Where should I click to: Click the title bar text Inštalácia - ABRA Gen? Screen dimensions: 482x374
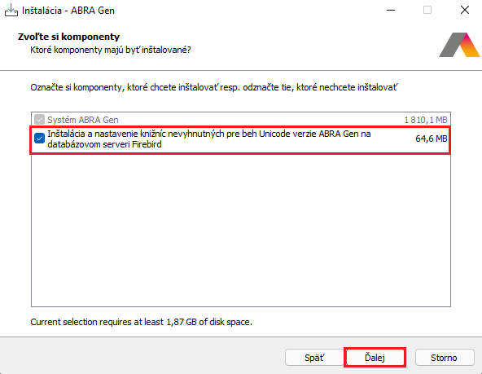[x=68, y=11]
